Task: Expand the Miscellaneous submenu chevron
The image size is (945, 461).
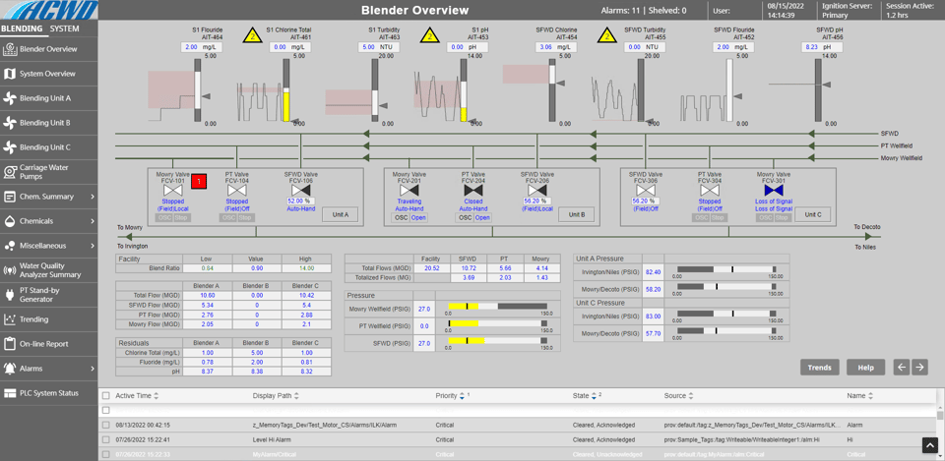Action: tap(93, 246)
